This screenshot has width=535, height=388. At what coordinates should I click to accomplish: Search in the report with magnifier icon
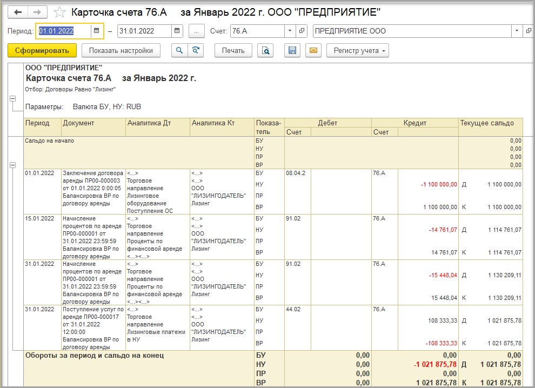179,50
